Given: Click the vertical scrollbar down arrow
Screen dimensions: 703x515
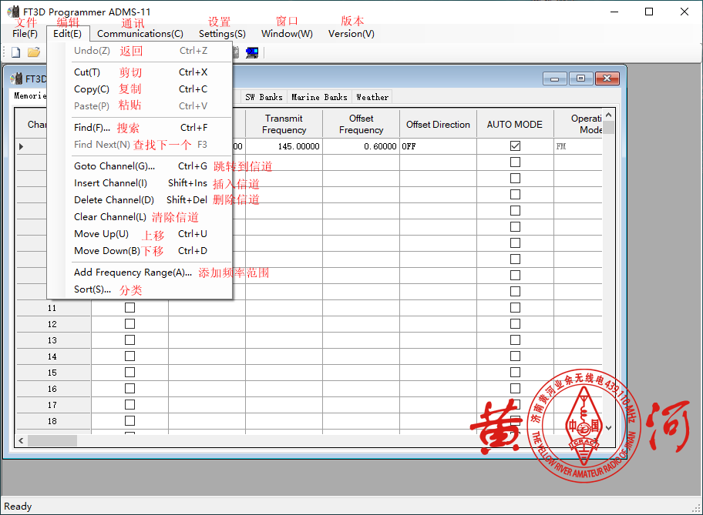Looking at the screenshot, I should pyautogui.click(x=609, y=428).
